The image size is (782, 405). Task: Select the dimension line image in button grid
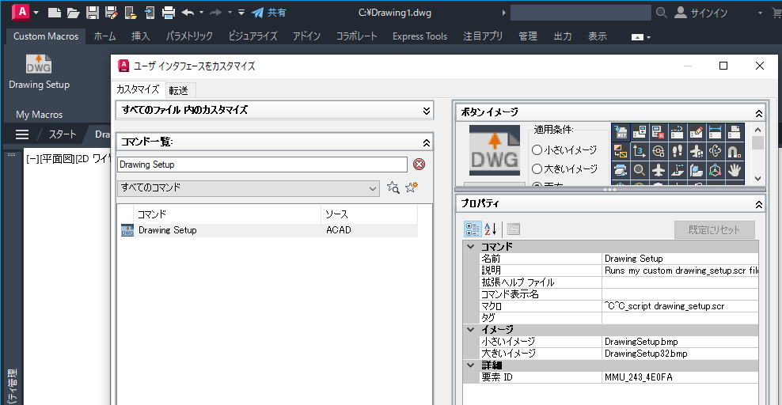pos(716,133)
